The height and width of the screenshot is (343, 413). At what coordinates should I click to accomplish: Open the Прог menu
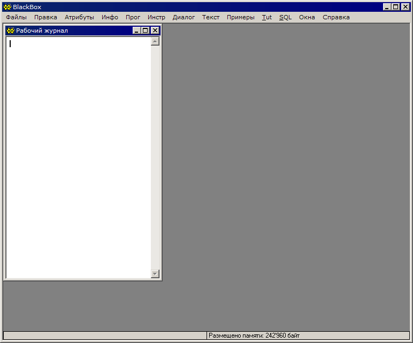(133, 17)
